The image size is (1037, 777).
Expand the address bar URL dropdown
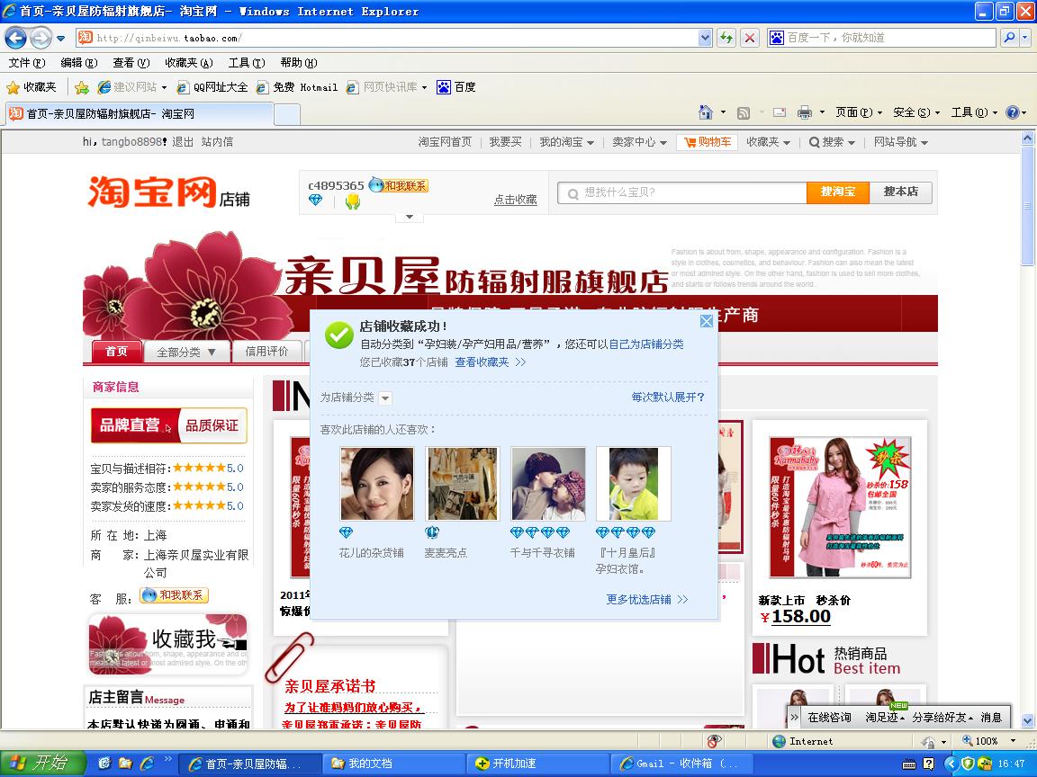pos(705,38)
